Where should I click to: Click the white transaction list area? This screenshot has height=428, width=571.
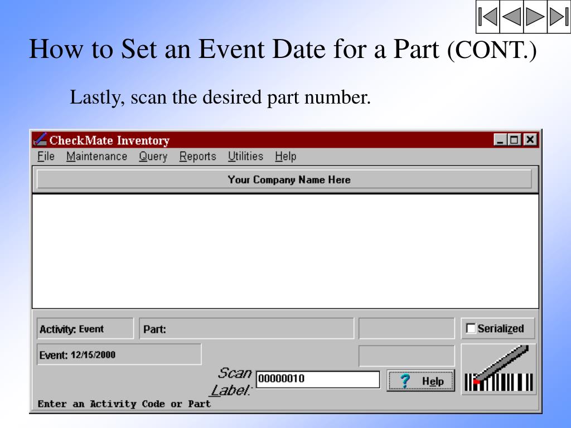coord(285,251)
